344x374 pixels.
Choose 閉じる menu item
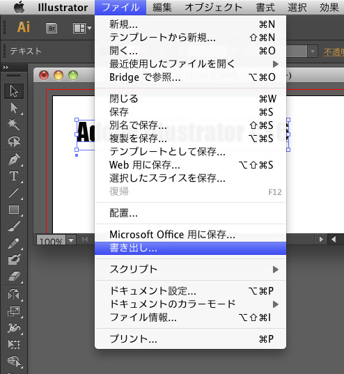tap(190, 98)
